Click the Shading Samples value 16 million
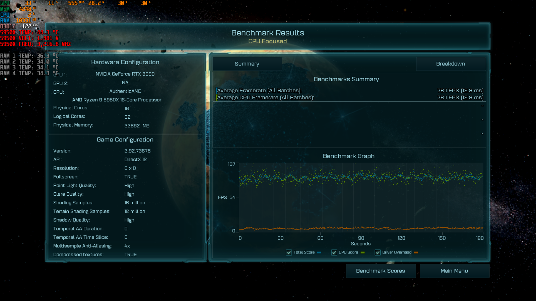 [135, 203]
